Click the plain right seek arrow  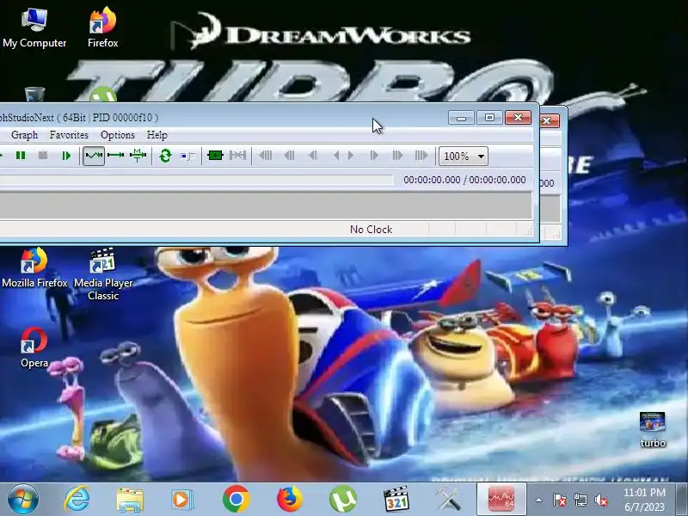[351, 156]
